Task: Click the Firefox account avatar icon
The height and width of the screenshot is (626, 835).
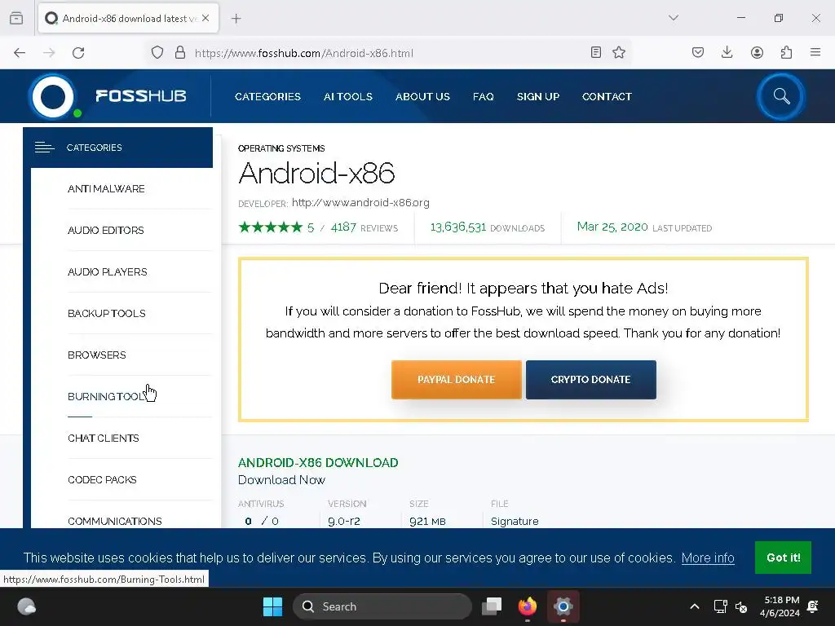Action: (757, 52)
